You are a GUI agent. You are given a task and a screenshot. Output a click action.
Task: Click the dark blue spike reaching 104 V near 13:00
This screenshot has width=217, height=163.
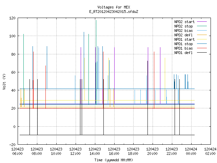84,60
